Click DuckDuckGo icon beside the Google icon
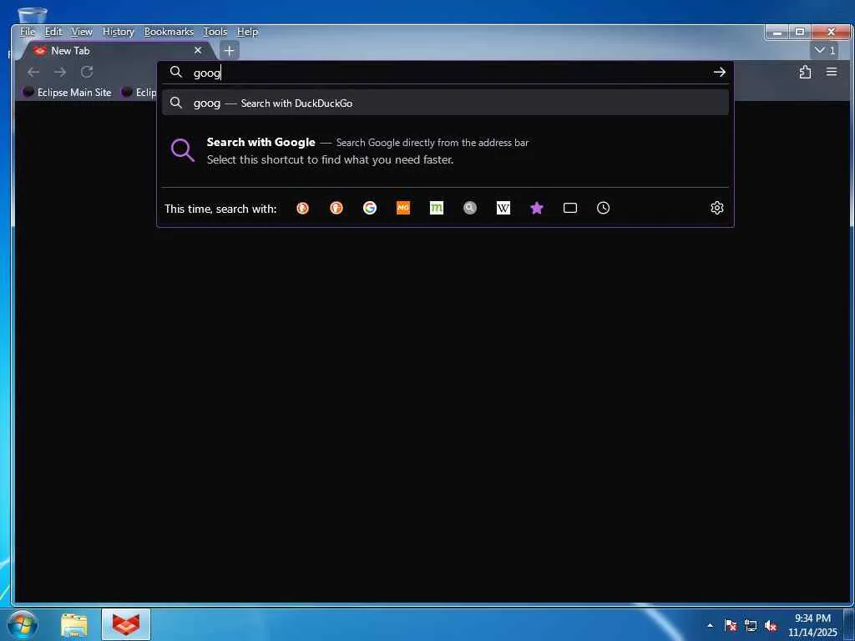 (x=336, y=208)
